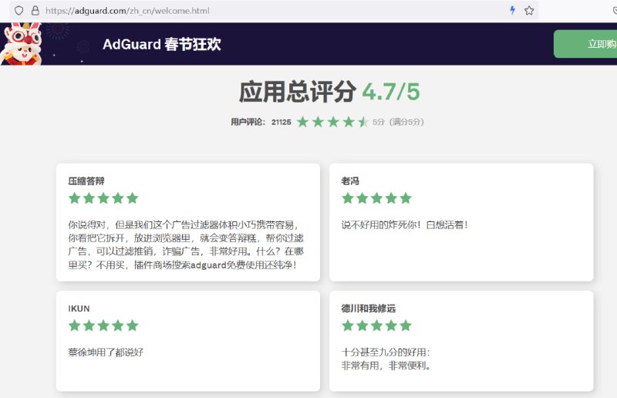Image resolution: width=617 pixels, height=398 pixels.
Task: Click the five stars under 德川和我修远
Action: tap(376, 325)
